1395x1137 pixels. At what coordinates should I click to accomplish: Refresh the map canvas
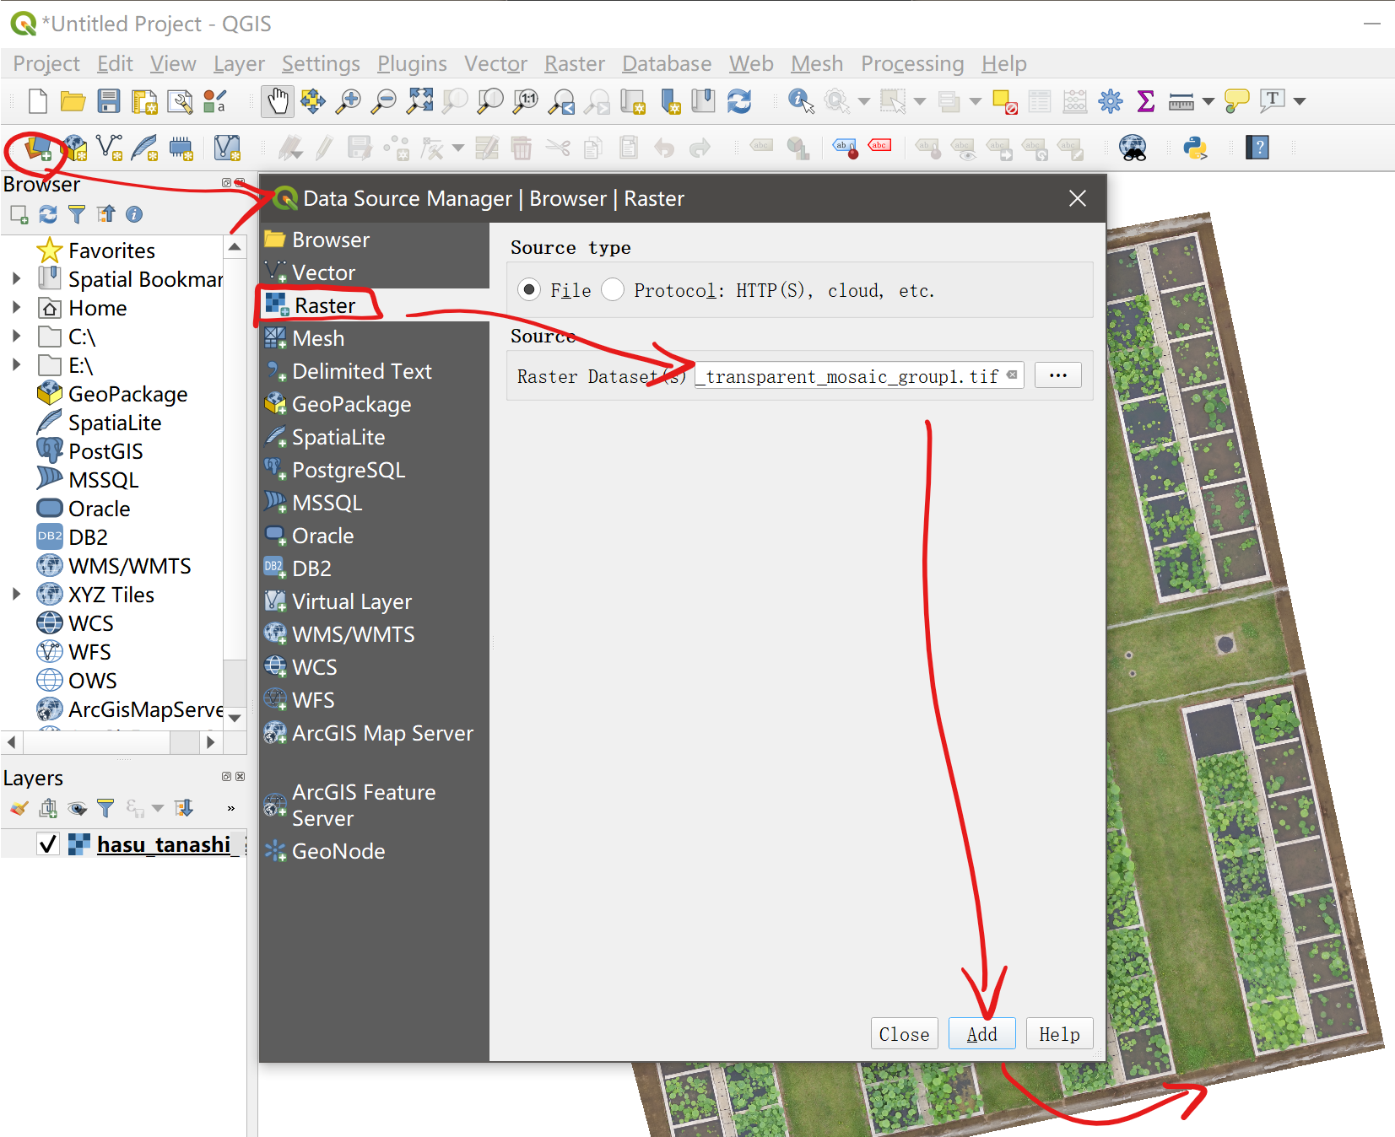[x=739, y=101]
